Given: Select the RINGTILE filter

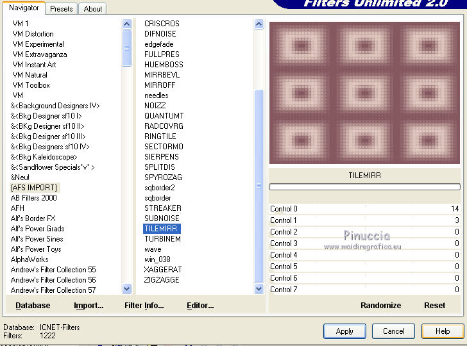Looking at the screenshot, I should [160, 136].
